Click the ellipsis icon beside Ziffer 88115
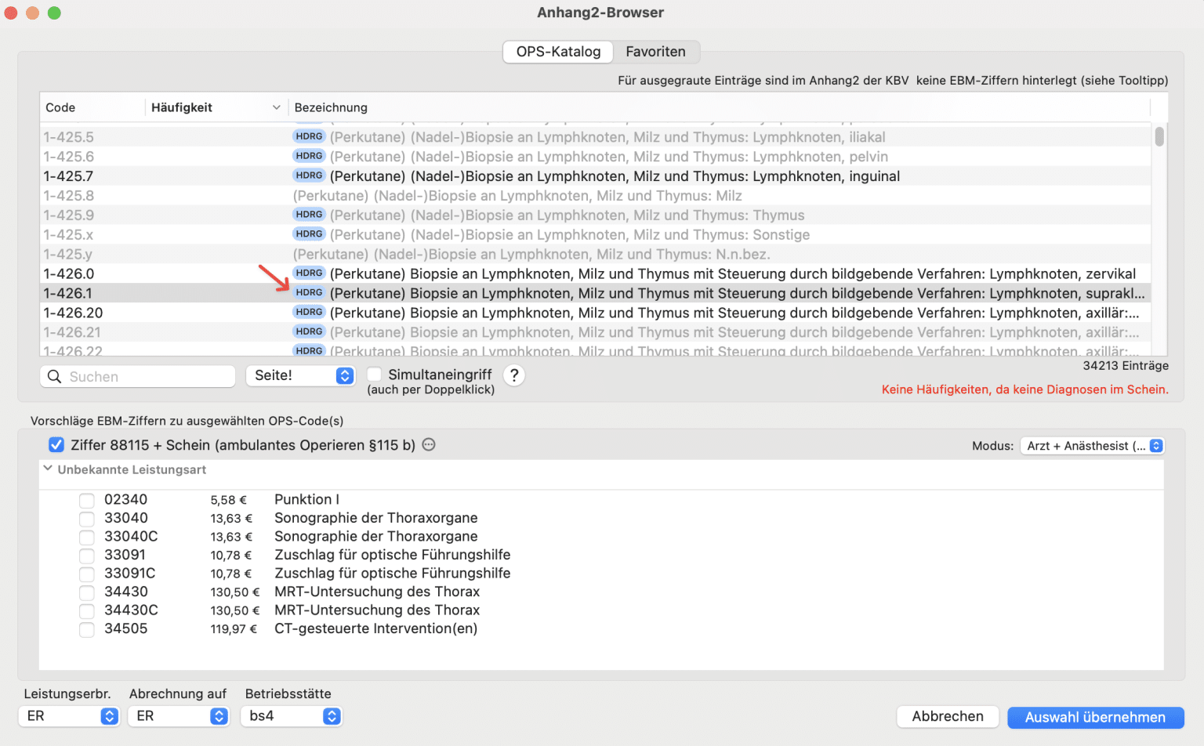This screenshot has height=746, width=1204. [x=429, y=445]
